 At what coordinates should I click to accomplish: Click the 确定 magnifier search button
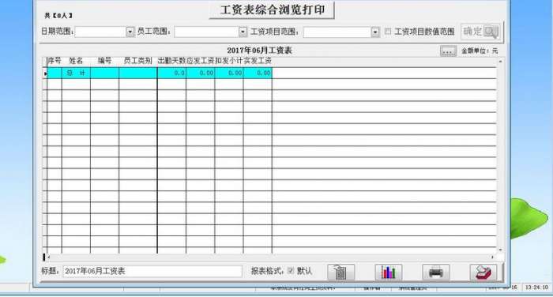click(480, 32)
